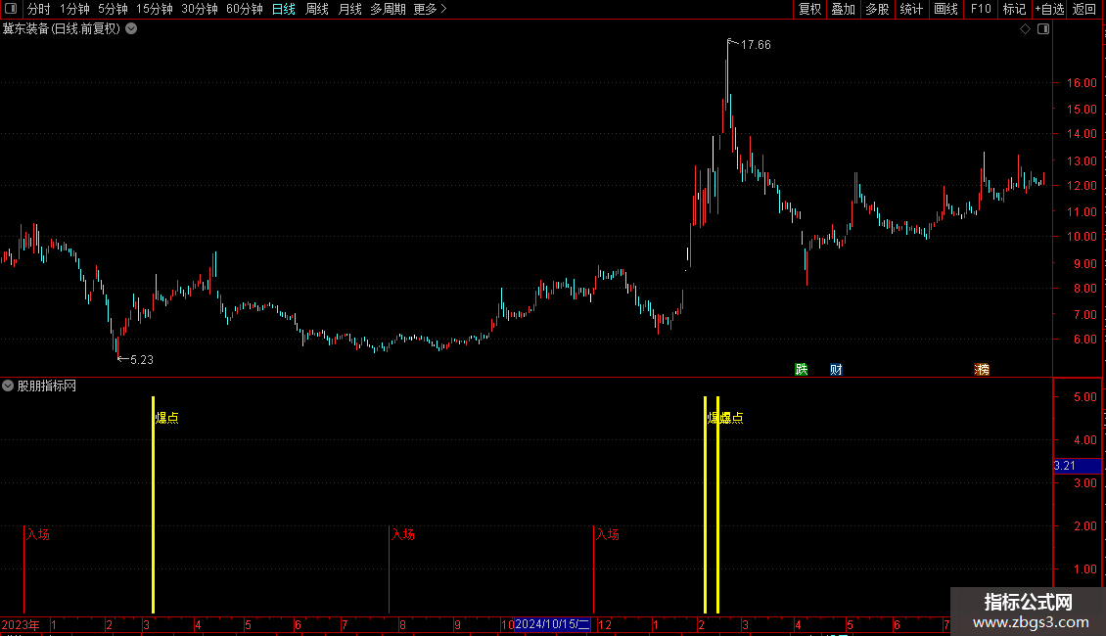Select the 5分钟 period tab
This screenshot has width=1106, height=636.
pyautogui.click(x=113, y=9)
